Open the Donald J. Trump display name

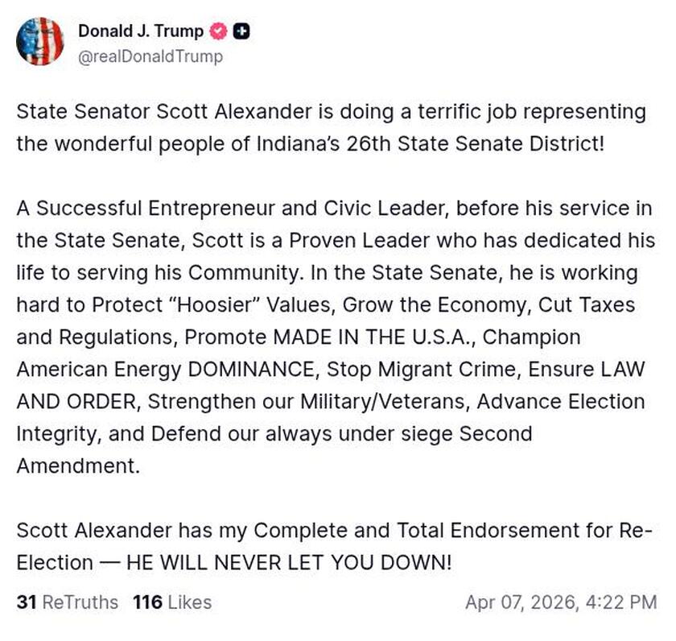(x=140, y=31)
